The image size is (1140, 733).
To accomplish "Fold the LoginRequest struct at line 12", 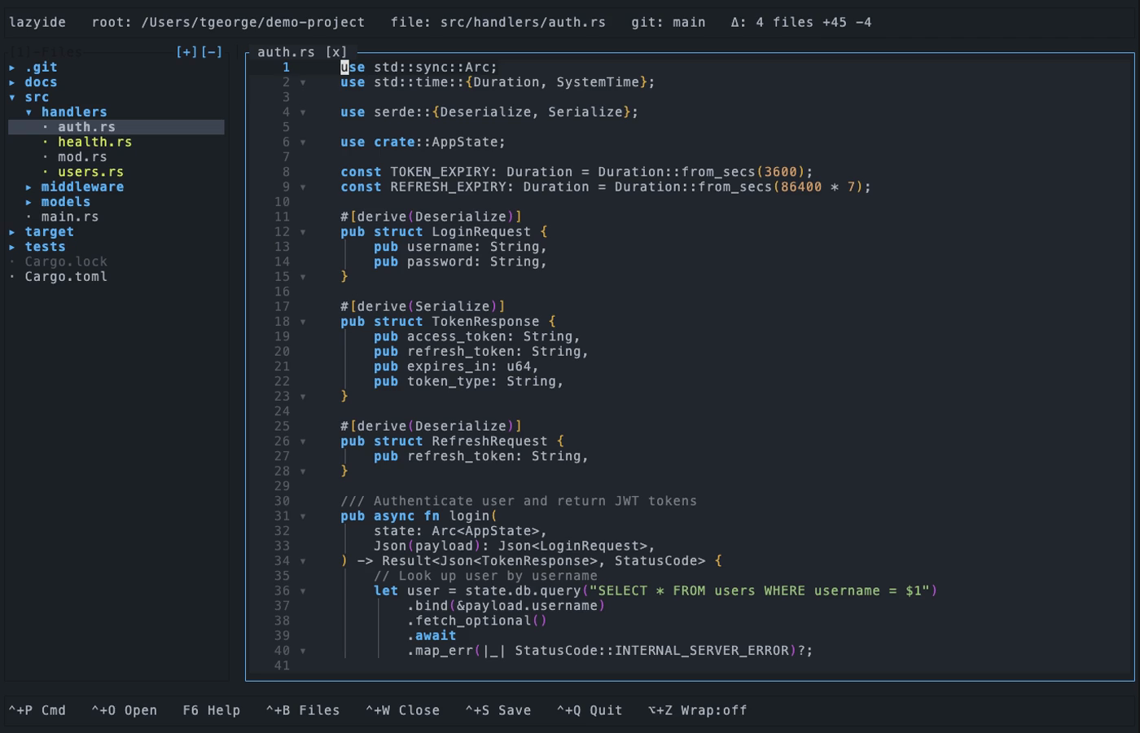I will [303, 232].
